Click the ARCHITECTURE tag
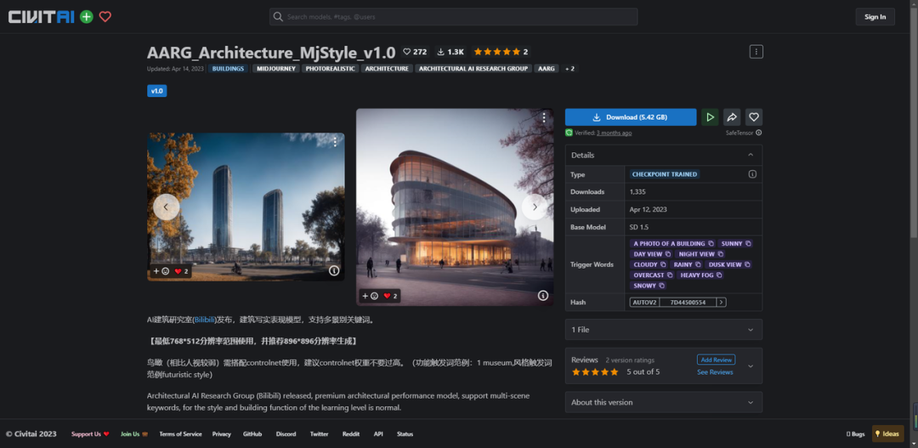918x448 pixels. 387,69
